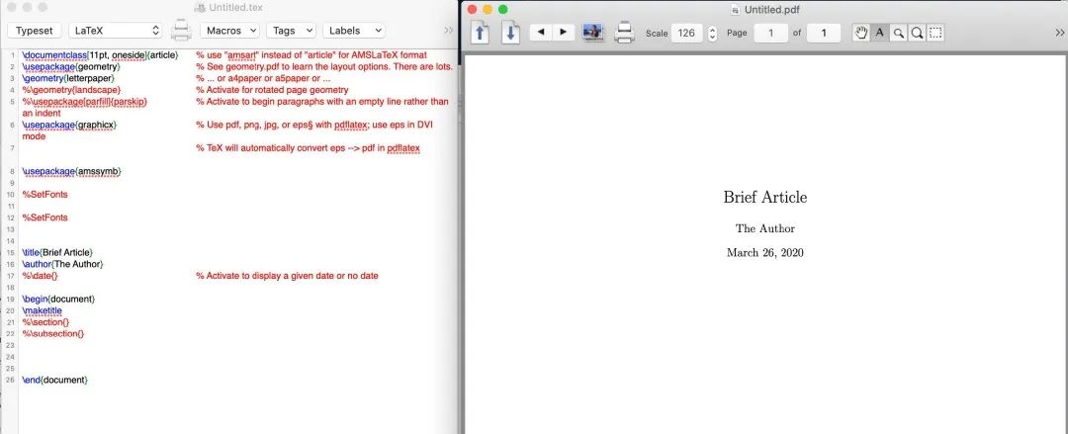Click the Page number input field
This screenshot has width=1068, height=434.
pyautogui.click(x=770, y=33)
